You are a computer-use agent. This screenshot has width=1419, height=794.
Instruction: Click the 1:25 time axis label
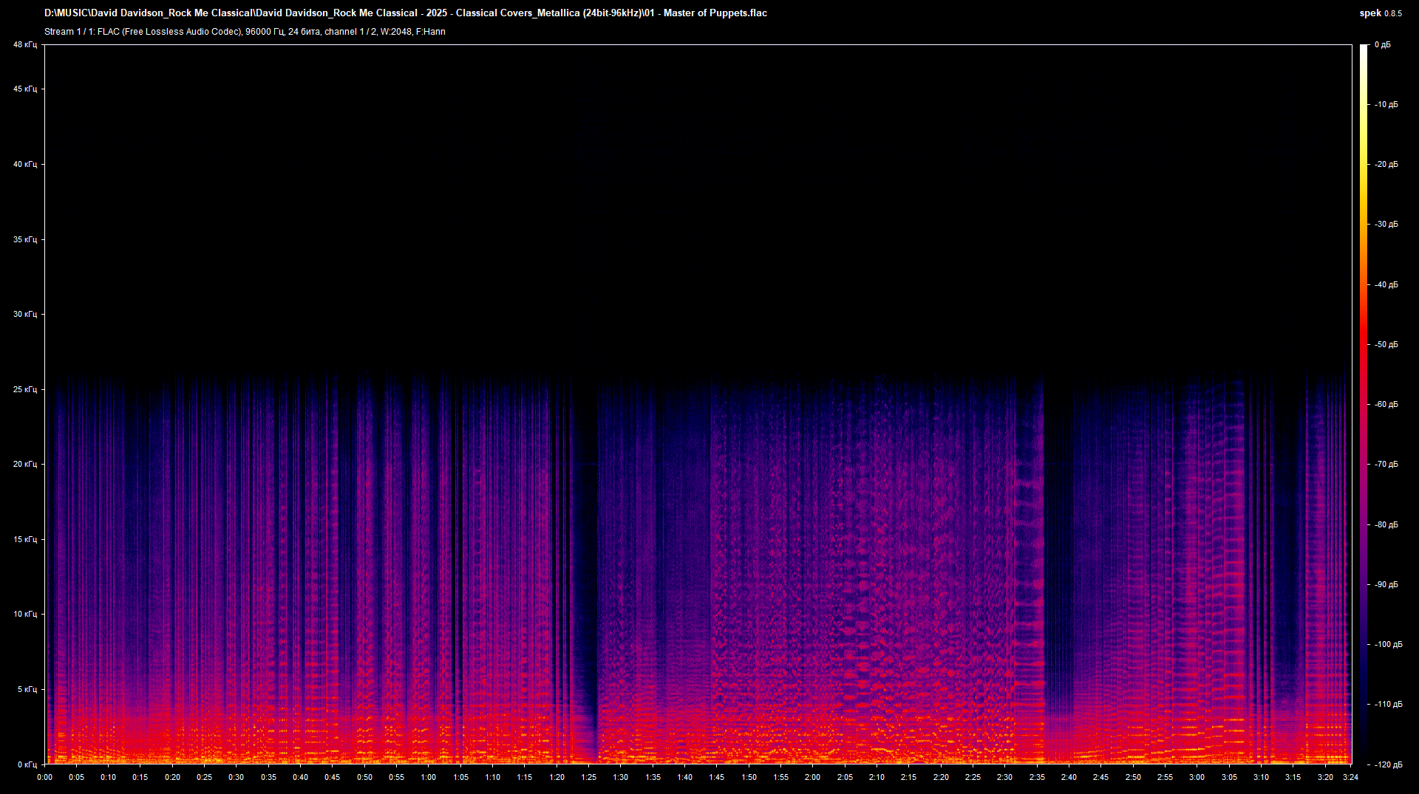(589, 777)
